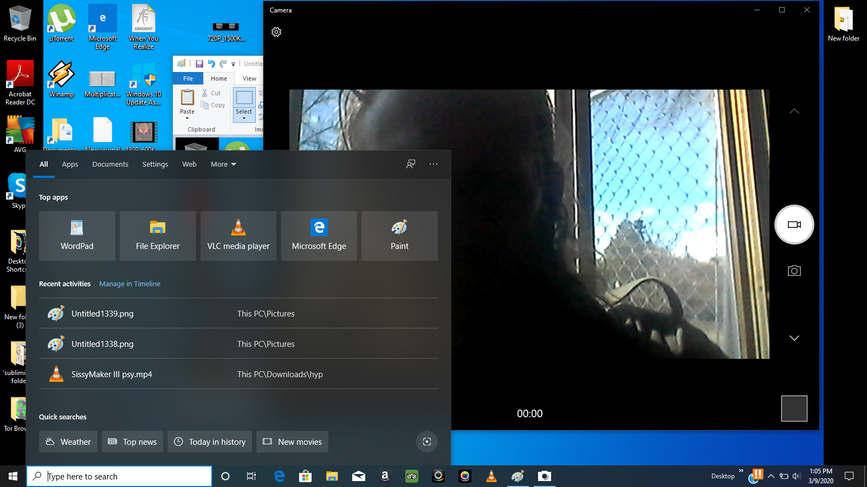Select the Recycle Bin desktop icon

tap(20, 23)
